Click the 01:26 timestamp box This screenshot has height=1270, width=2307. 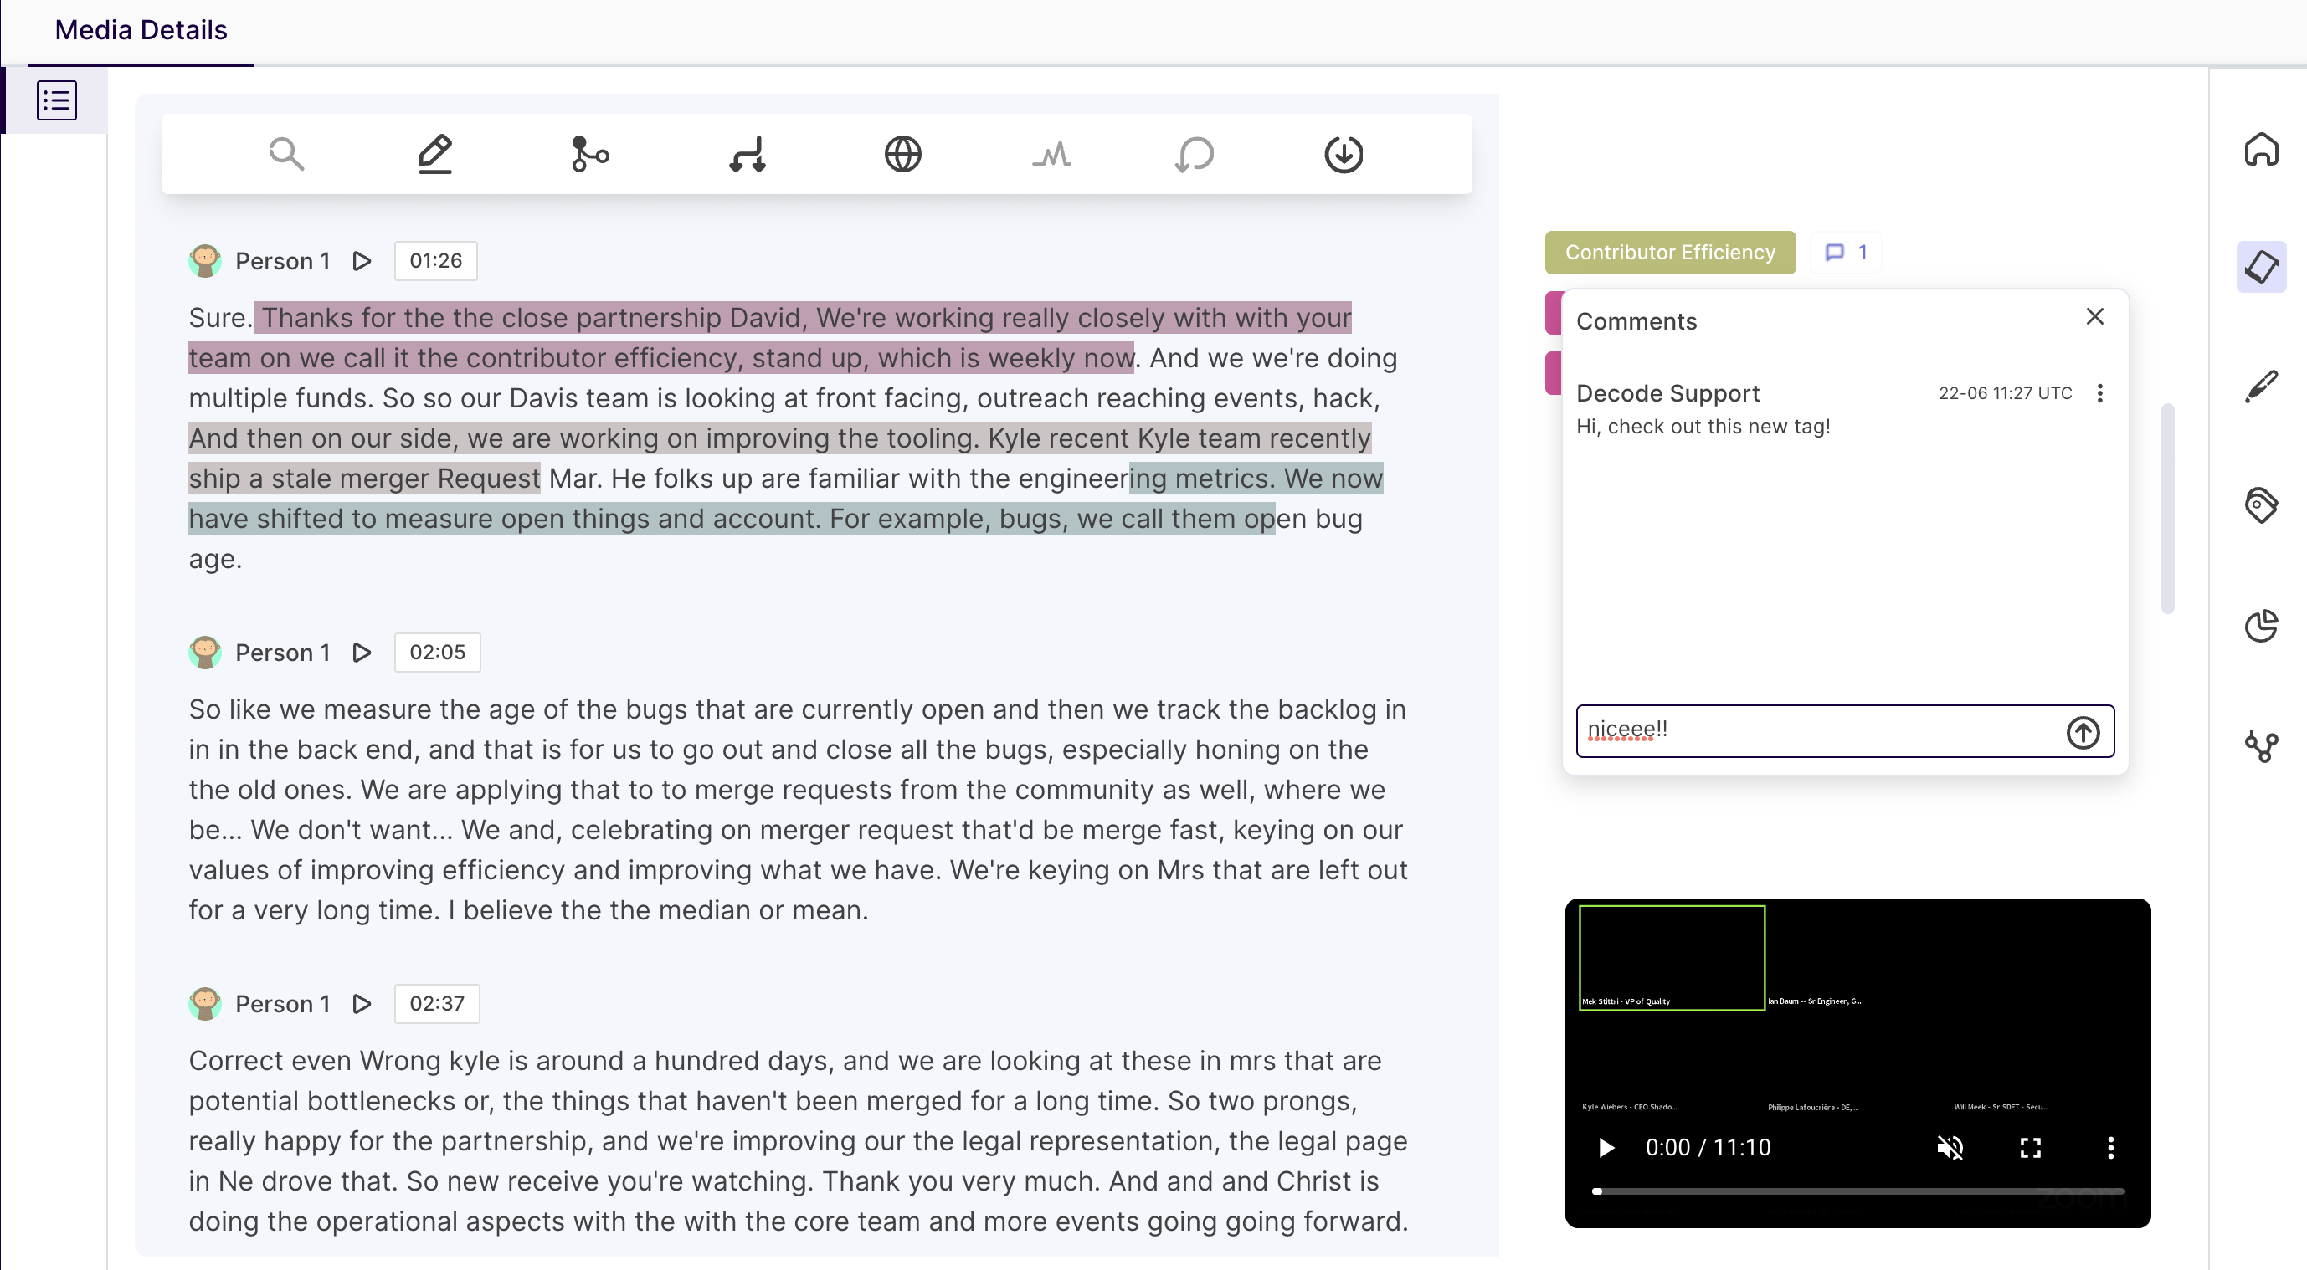point(435,260)
